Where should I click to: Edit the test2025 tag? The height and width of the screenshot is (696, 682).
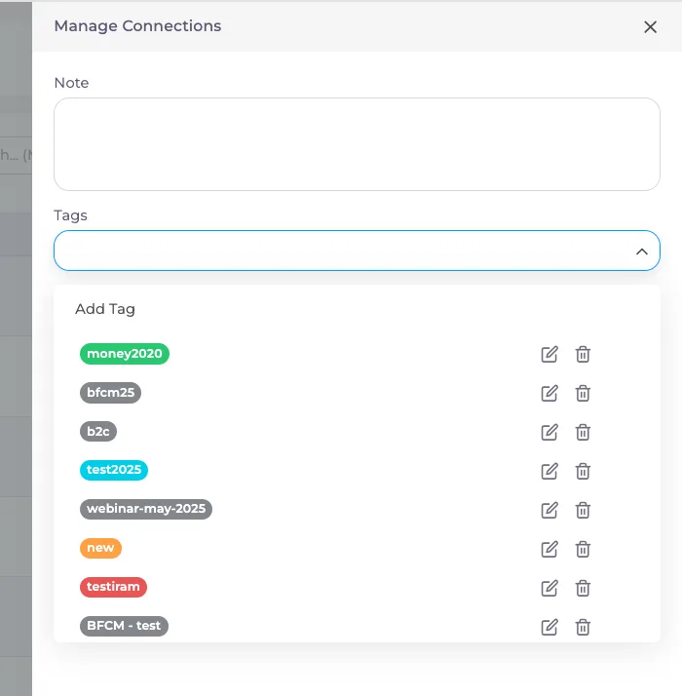pyautogui.click(x=549, y=471)
